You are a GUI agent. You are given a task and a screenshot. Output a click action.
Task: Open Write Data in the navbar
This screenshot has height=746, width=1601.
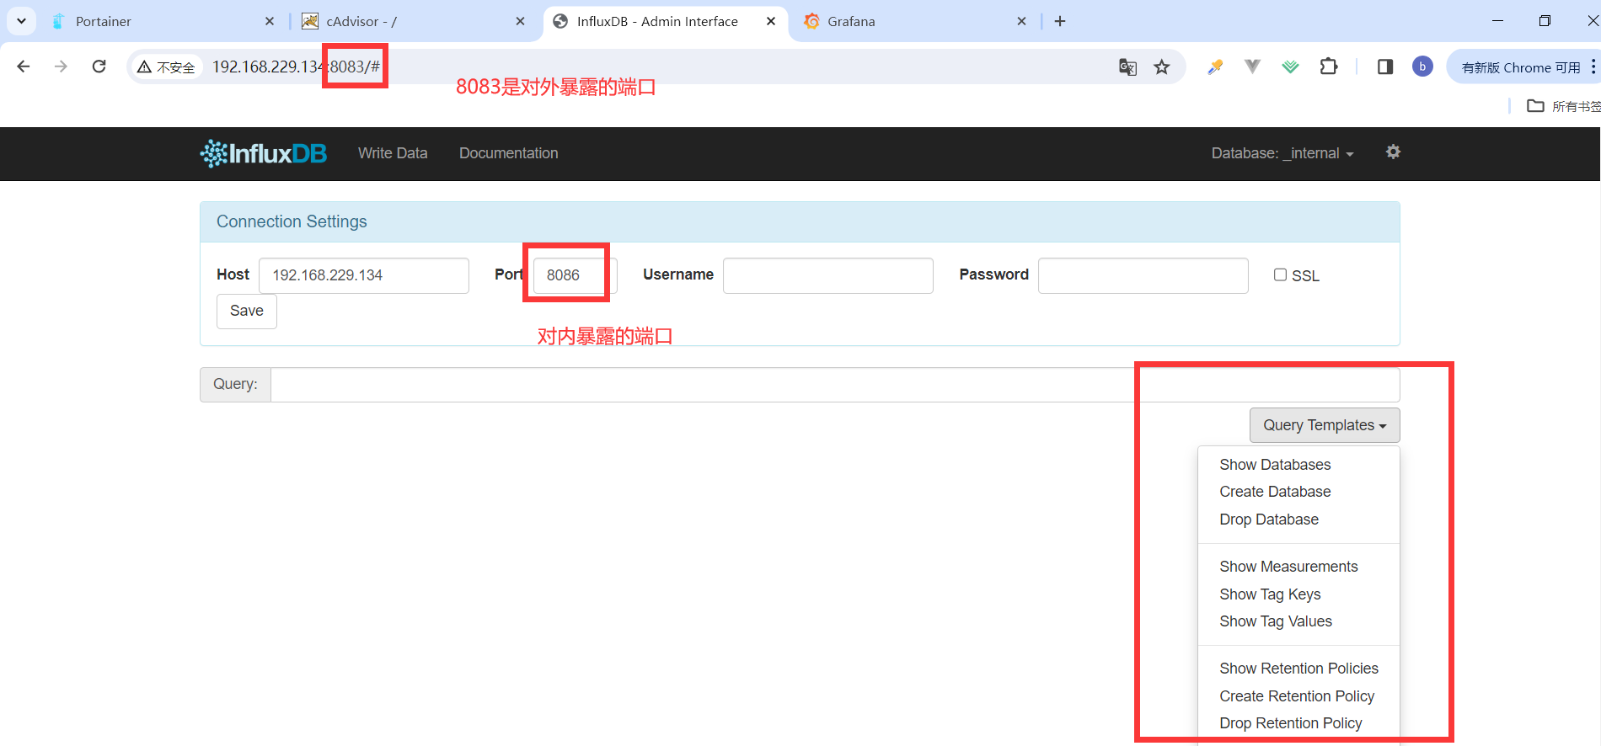click(393, 153)
